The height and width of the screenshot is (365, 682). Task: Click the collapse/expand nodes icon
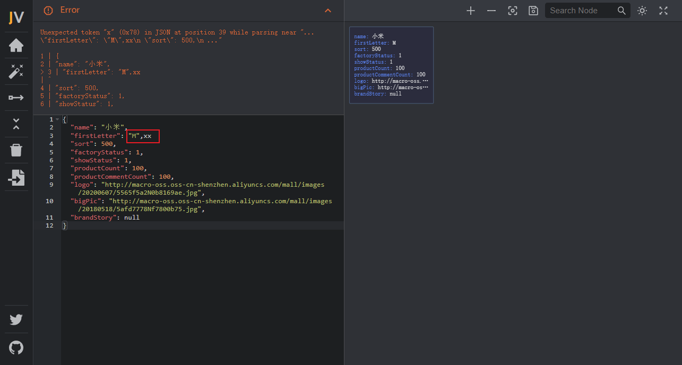click(x=16, y=124)
